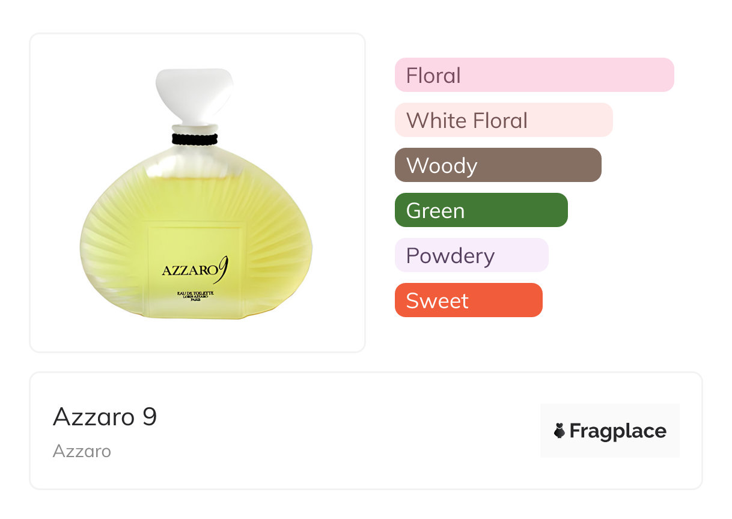Open the Azzaro 9 bottle image
Image resolution: width=732 pixels, height=519 pixels.
click(x=196, y=198)
